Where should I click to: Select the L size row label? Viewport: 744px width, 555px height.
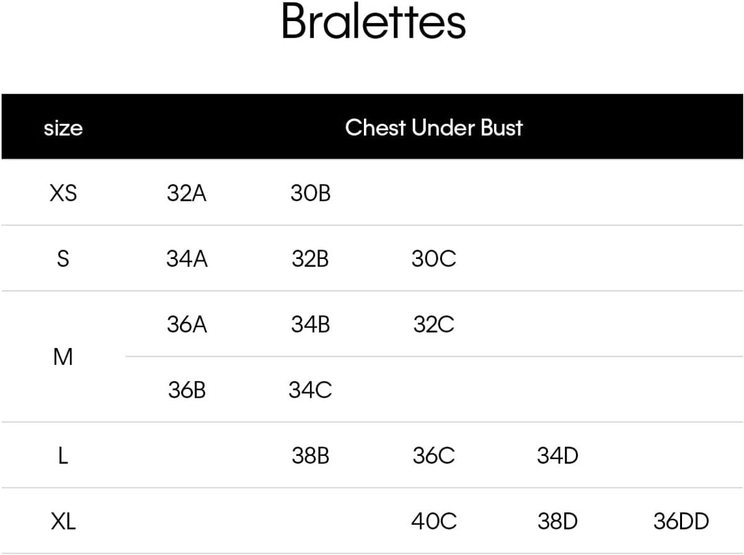[63, 456]
